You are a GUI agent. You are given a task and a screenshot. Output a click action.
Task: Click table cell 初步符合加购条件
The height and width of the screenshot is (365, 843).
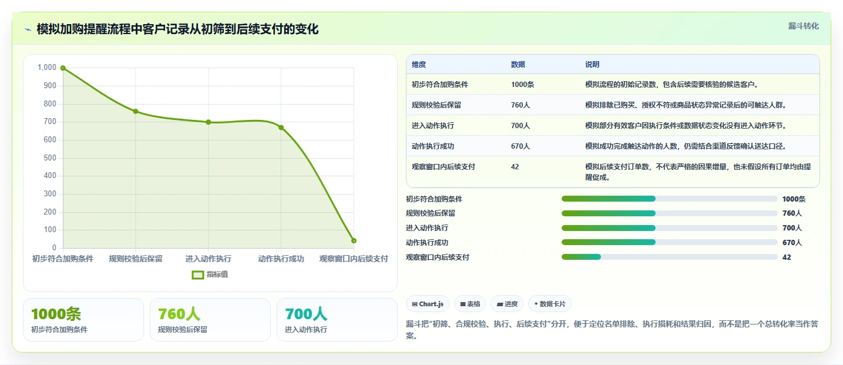(x=440, y=85)
